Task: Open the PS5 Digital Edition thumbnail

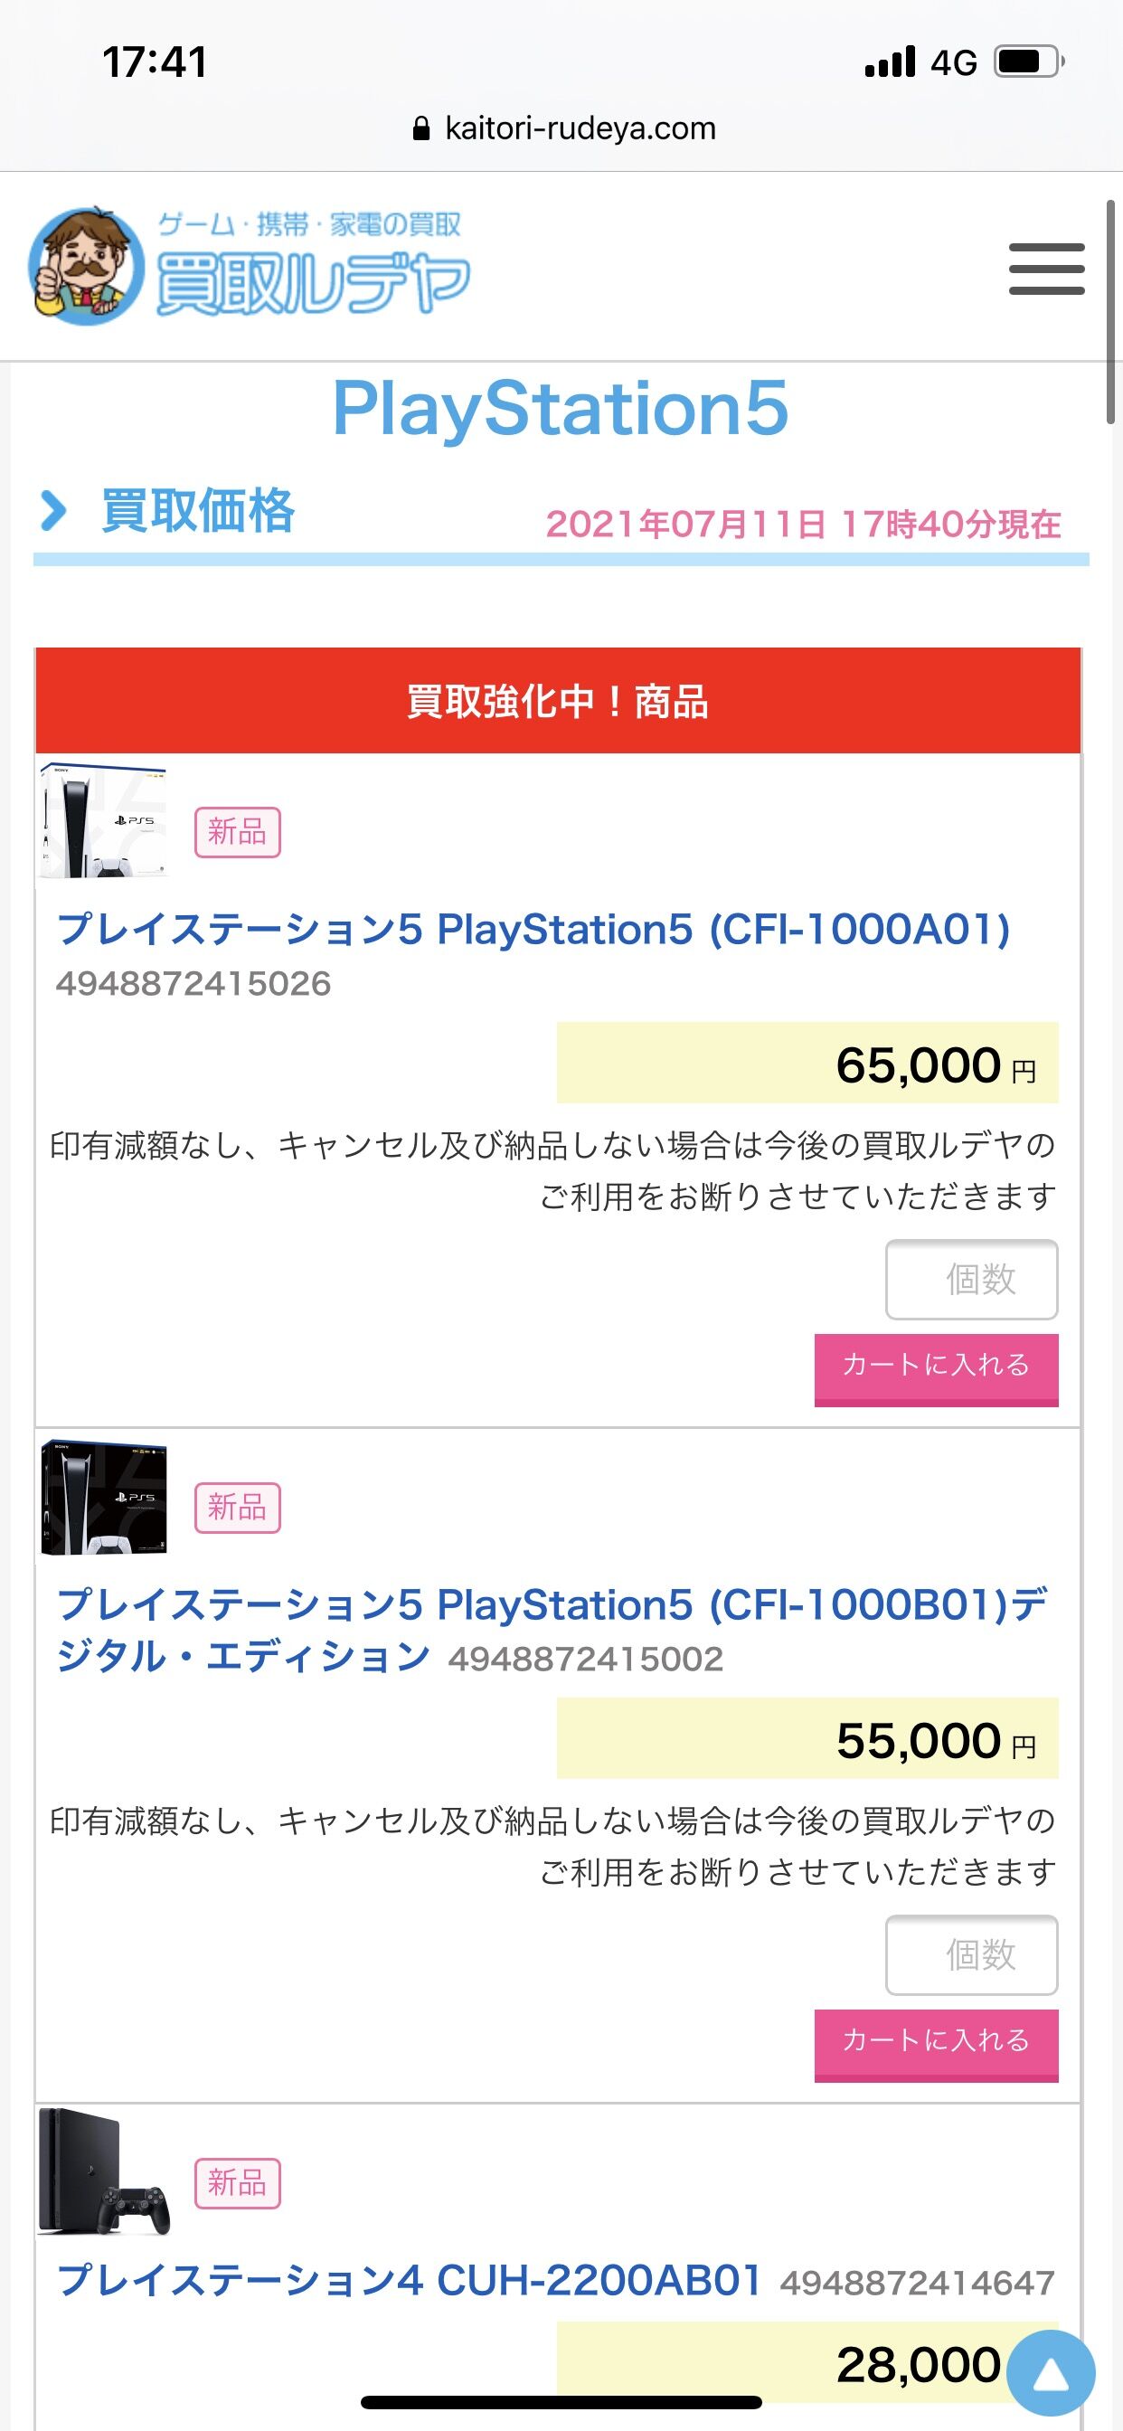Action: [104, 1498]
